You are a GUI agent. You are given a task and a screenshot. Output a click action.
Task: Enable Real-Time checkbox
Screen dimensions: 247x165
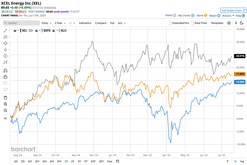coord(192,23)
